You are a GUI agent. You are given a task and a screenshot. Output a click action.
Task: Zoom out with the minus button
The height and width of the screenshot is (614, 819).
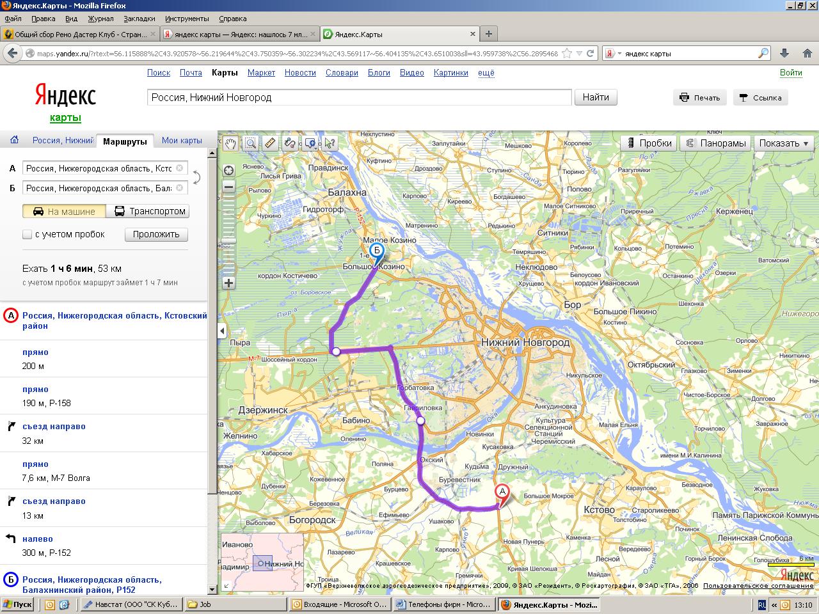[228, 187]
